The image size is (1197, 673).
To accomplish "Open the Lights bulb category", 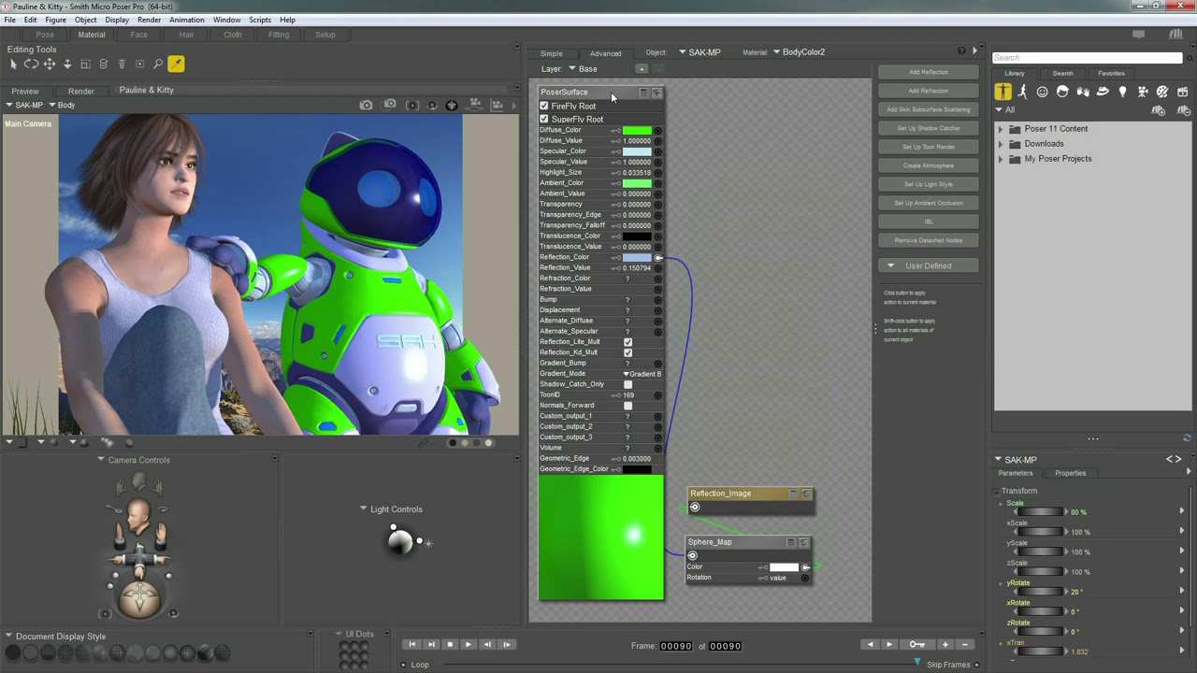I will [1122, 92].
